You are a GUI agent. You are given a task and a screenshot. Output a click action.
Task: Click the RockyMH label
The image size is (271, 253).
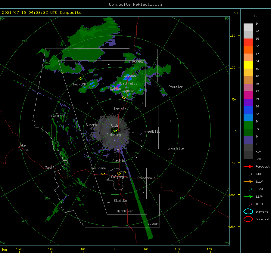coord(79,84)
